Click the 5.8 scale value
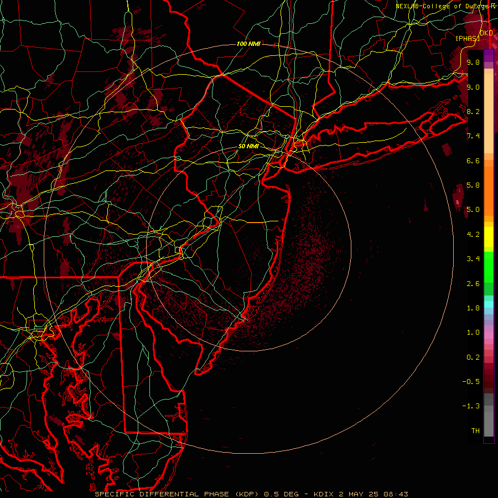The height and width of the screenshot is (498, 498). coord(473,185)
